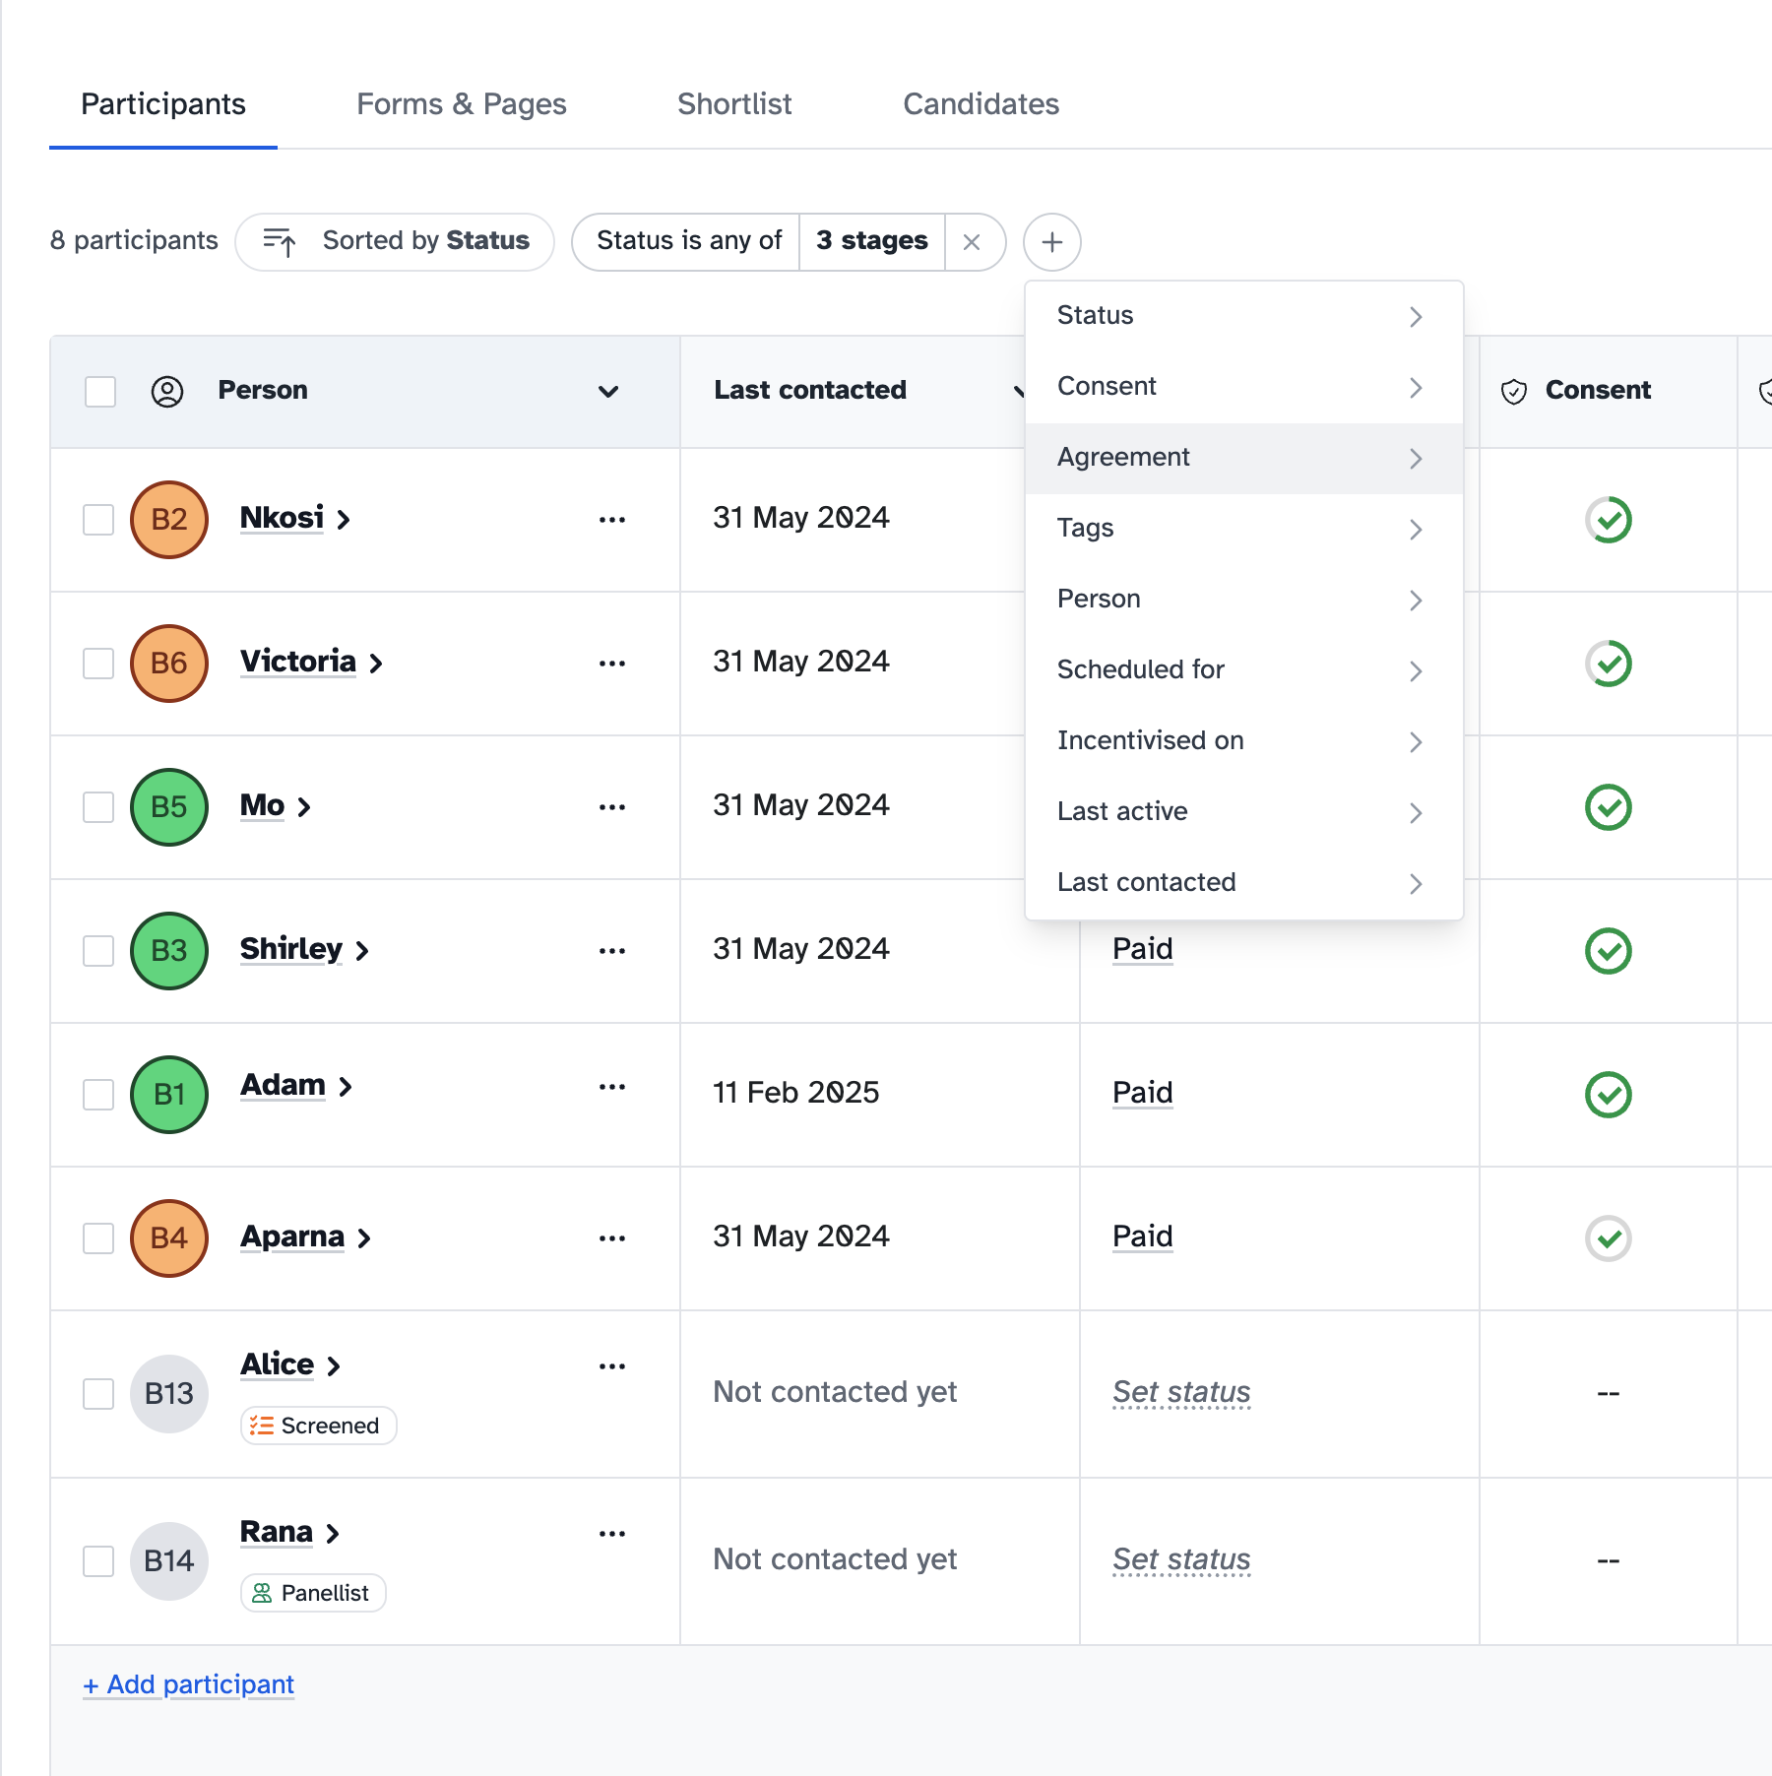This screenshot has height=1776, width=1772.
Task: Click the shield icon on the Consent column
Action: click(x=1513, y=390)
